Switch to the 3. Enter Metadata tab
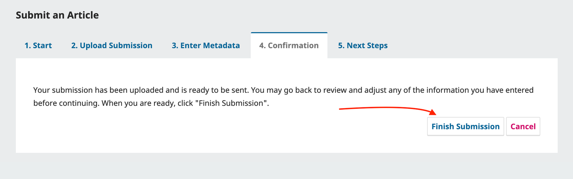 206,46
